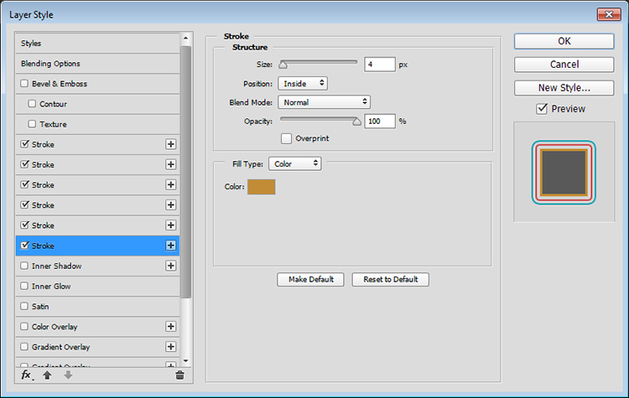Enable the Bevel & Emboss checkbox

pyautogui.click(x=24, y=84)
